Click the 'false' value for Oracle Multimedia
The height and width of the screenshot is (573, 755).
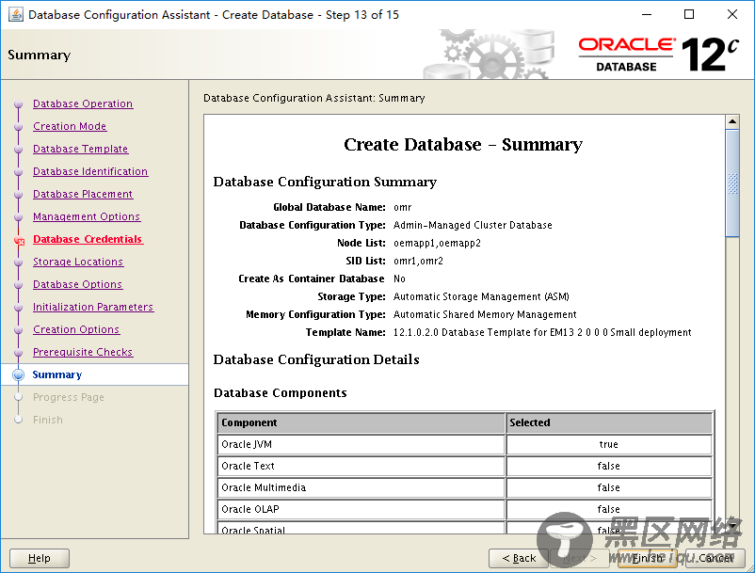point(609,487)
